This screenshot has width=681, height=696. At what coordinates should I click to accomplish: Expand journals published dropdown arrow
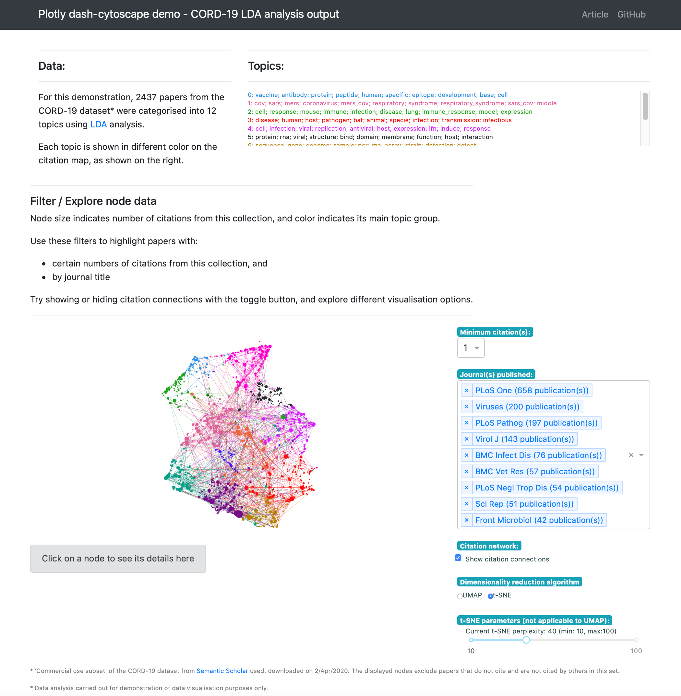[641, 455]
